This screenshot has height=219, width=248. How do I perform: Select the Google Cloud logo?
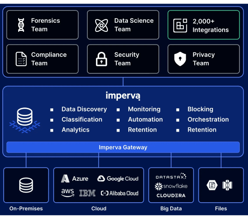click(118, 178)
